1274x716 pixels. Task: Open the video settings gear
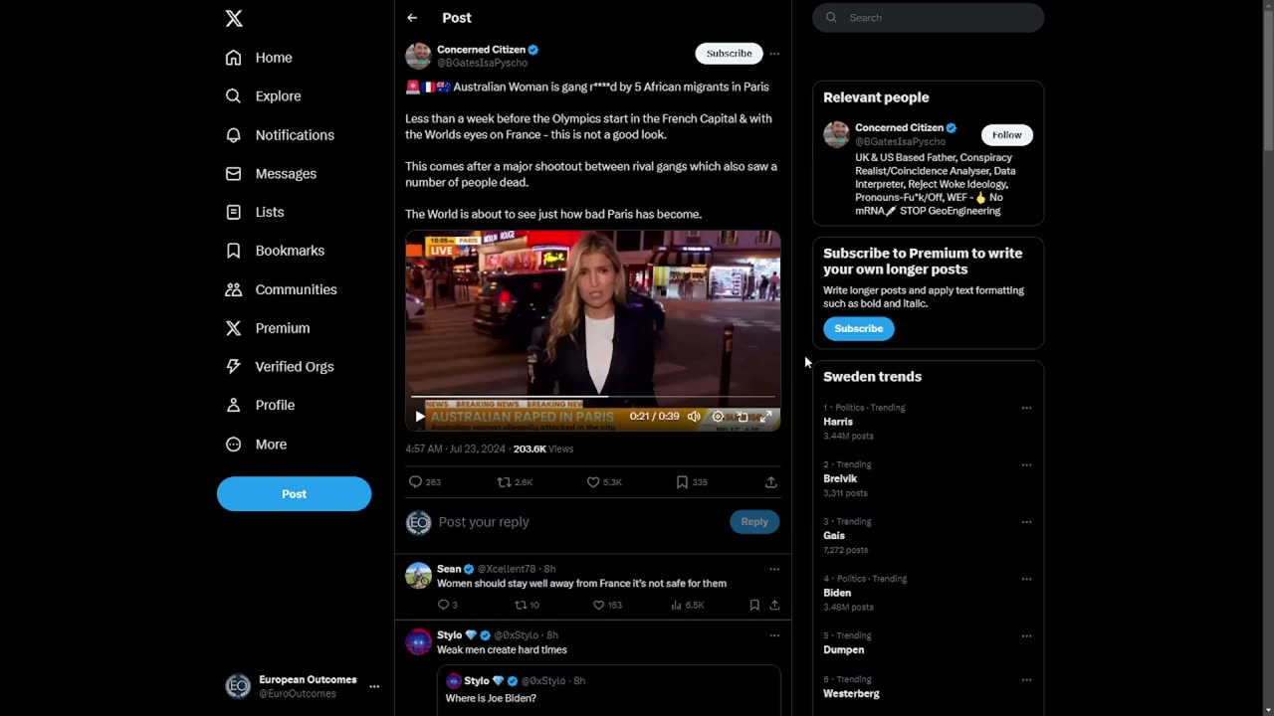[718, 417]
